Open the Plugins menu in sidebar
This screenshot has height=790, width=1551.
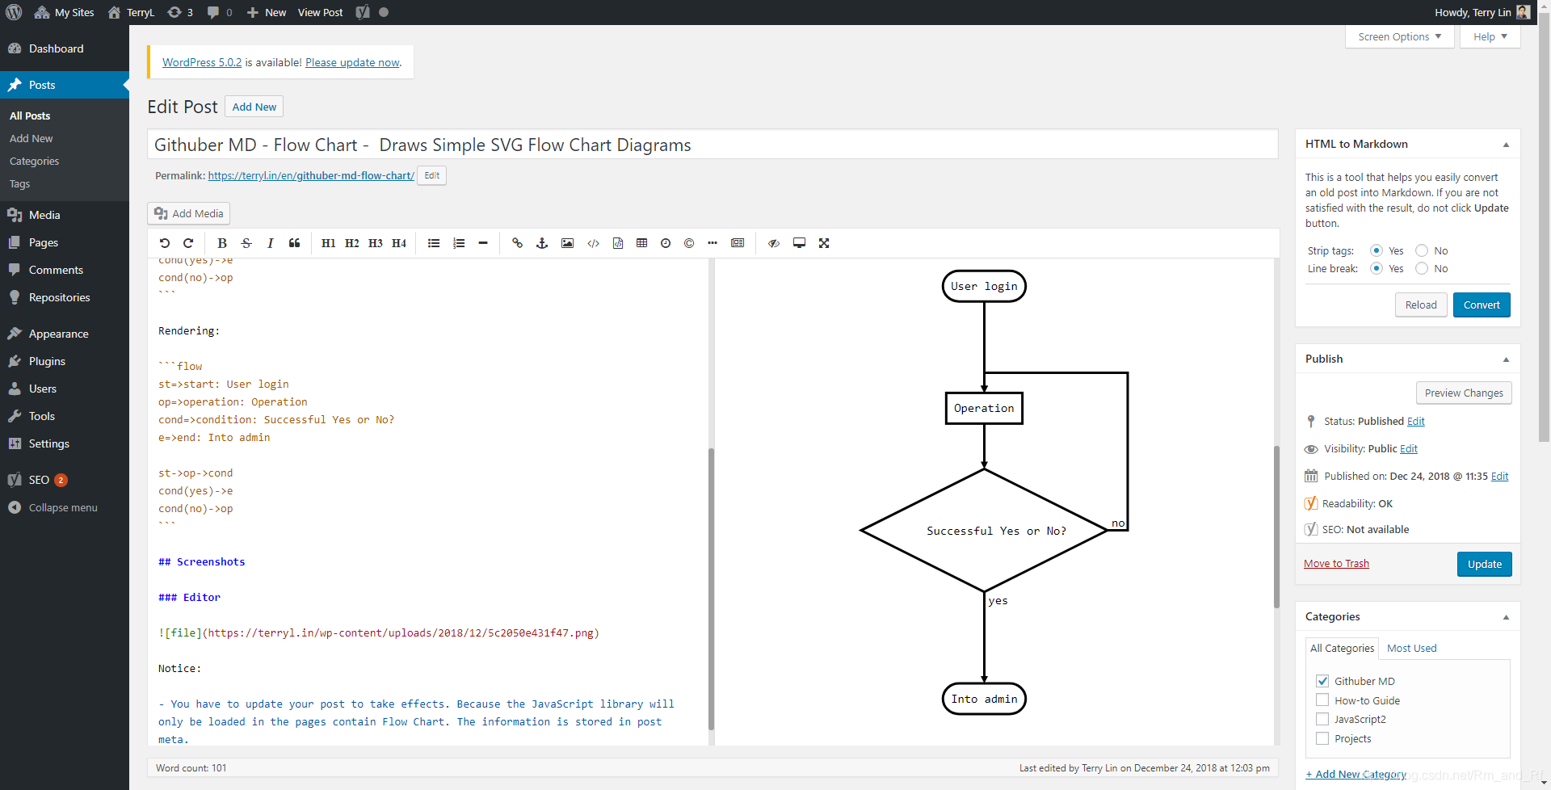[65, 361]
